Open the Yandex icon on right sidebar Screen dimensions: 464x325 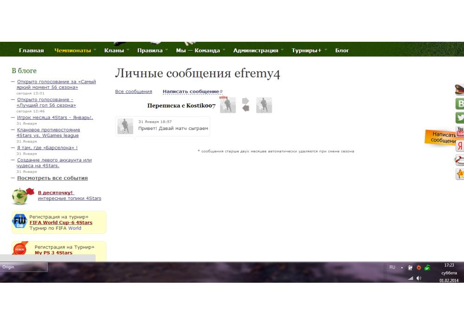click(460, 146)
